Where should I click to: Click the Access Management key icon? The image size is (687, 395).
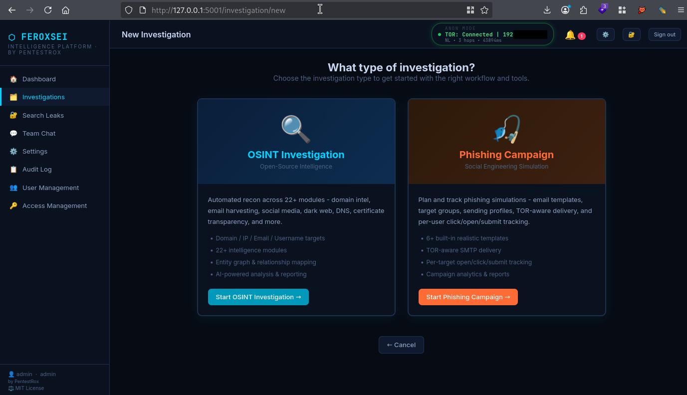click(x=13, y=205)
